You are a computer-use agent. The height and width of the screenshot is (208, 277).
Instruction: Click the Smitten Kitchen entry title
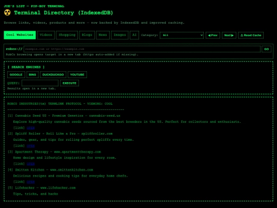click(50, 170)
